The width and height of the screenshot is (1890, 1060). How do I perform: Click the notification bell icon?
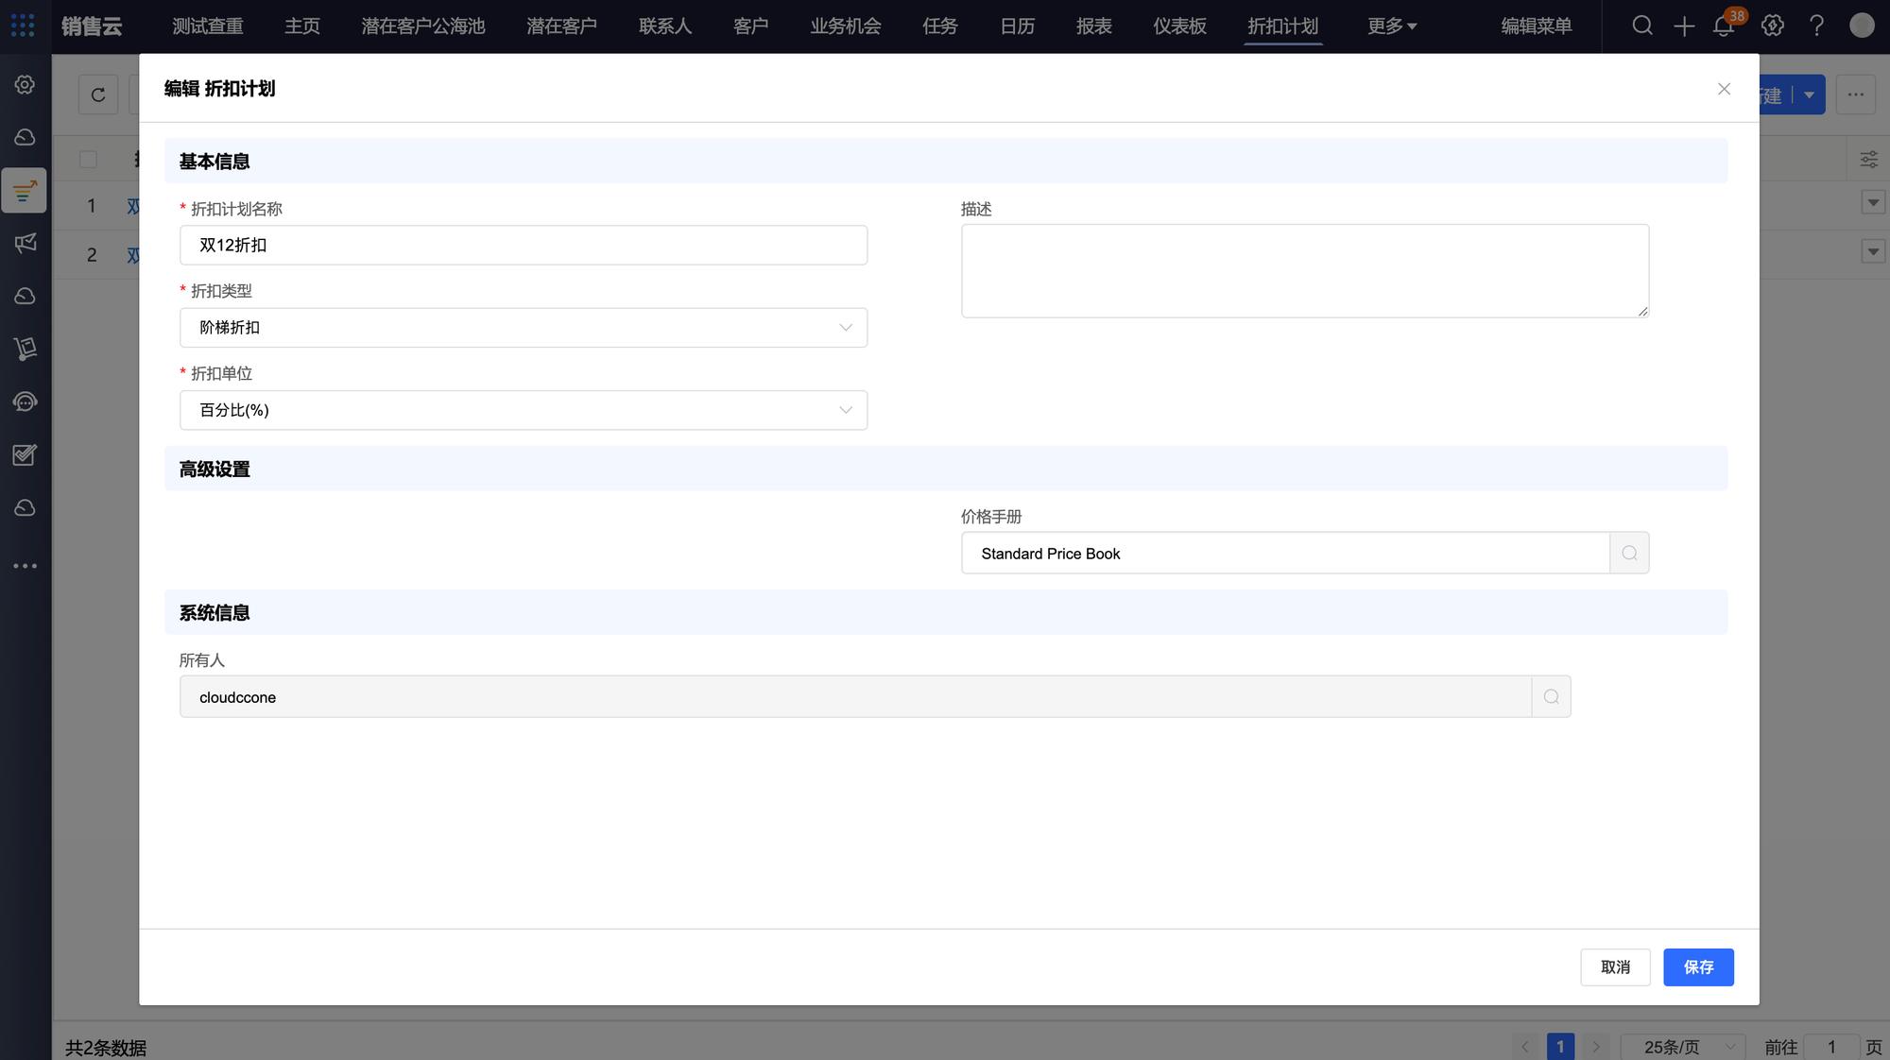click(1723, 26)
